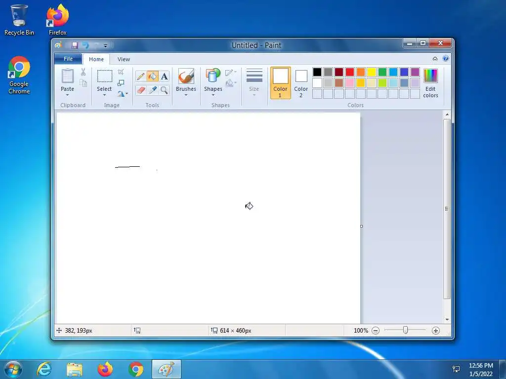Expand the Brushes dropdown arrow
506x379 pixels.
pos(186,95)
